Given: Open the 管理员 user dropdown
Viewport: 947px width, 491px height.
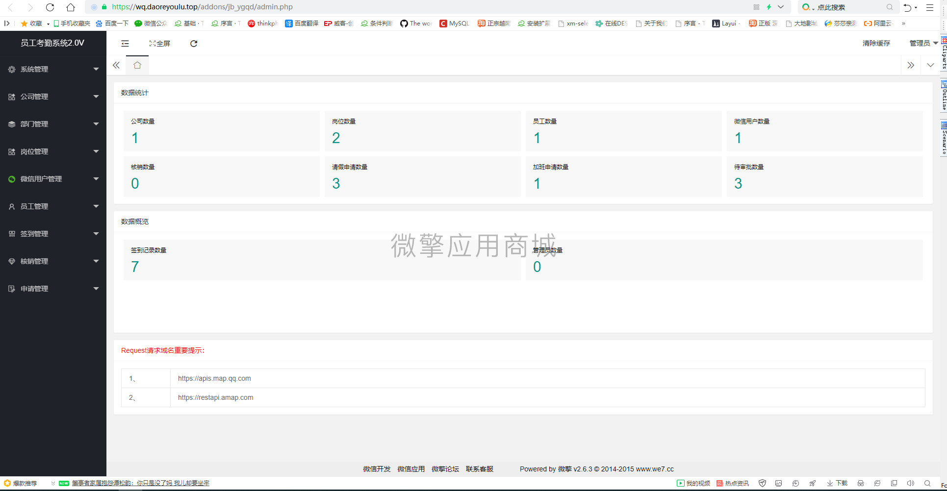Looking at the screenshot, I should tap(923, 43).
